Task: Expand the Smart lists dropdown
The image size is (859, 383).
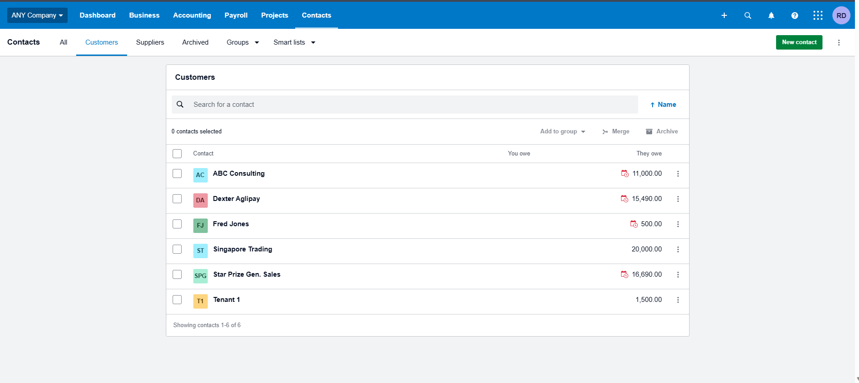Action: (294, 42)
